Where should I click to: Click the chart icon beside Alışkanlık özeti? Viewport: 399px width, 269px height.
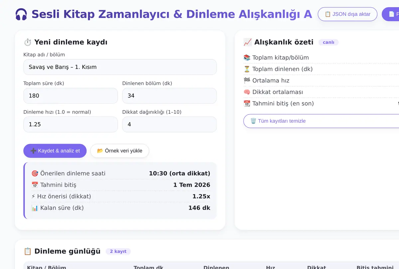[247, 42]
